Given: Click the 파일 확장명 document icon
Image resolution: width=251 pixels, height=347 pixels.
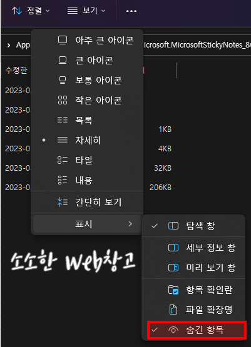Looking at the screenshot, I should click(x=173, y=309).
